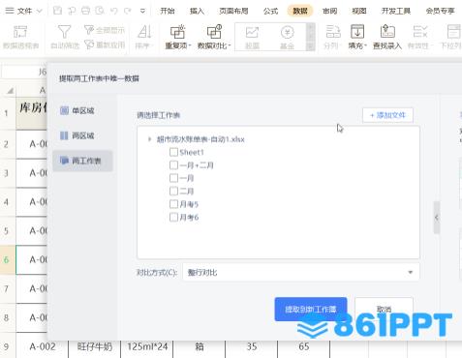Click the 库房 header cell in row 1
Screen dimensions: 462x358
(32, 113)
